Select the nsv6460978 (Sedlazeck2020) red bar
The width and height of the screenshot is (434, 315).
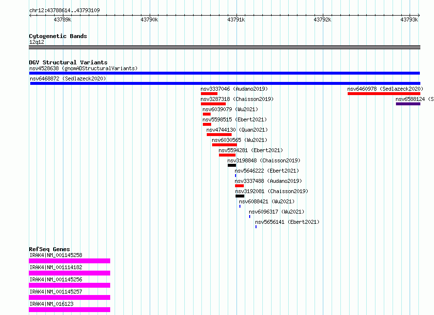click(384, 94)
